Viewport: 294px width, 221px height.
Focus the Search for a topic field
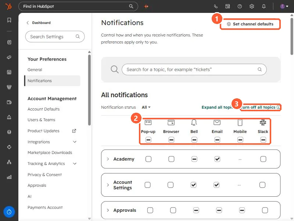point(194,70)
